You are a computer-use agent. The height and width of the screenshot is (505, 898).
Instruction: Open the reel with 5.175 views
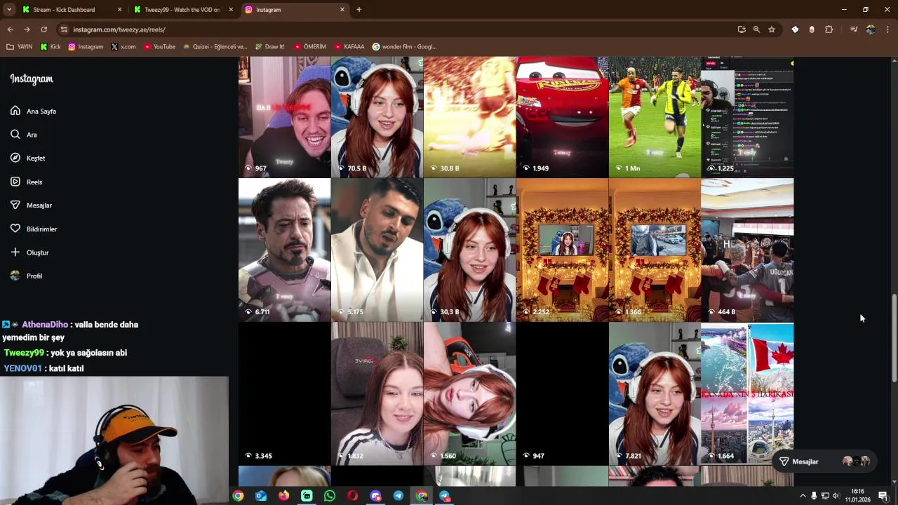point(377,250)
